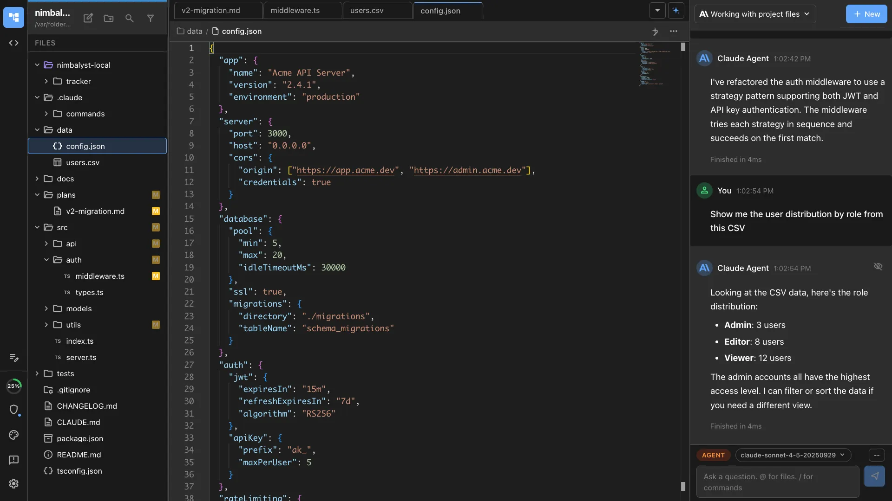Open settings gear in left rail
The width and height of the screenshot is (892, 501).
point(13,483)
